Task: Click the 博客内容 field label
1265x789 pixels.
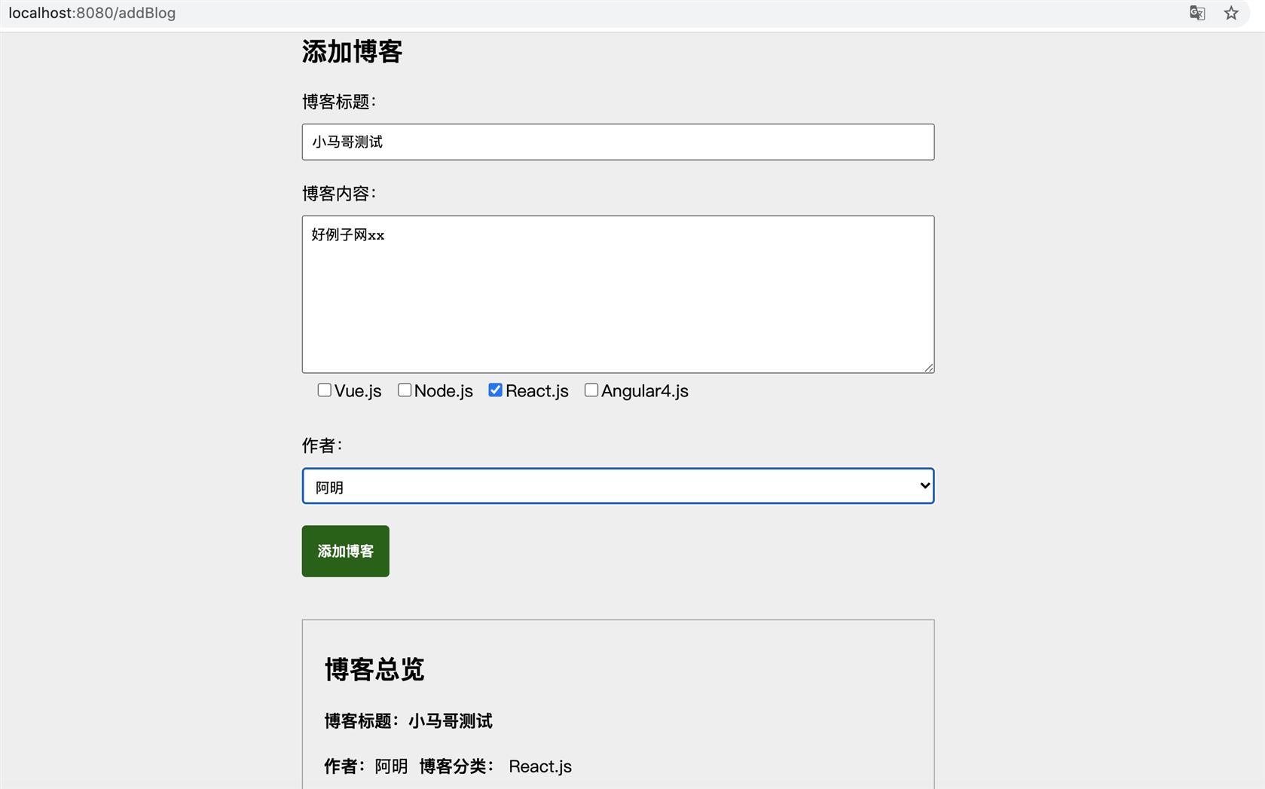Action: (338, 194)
